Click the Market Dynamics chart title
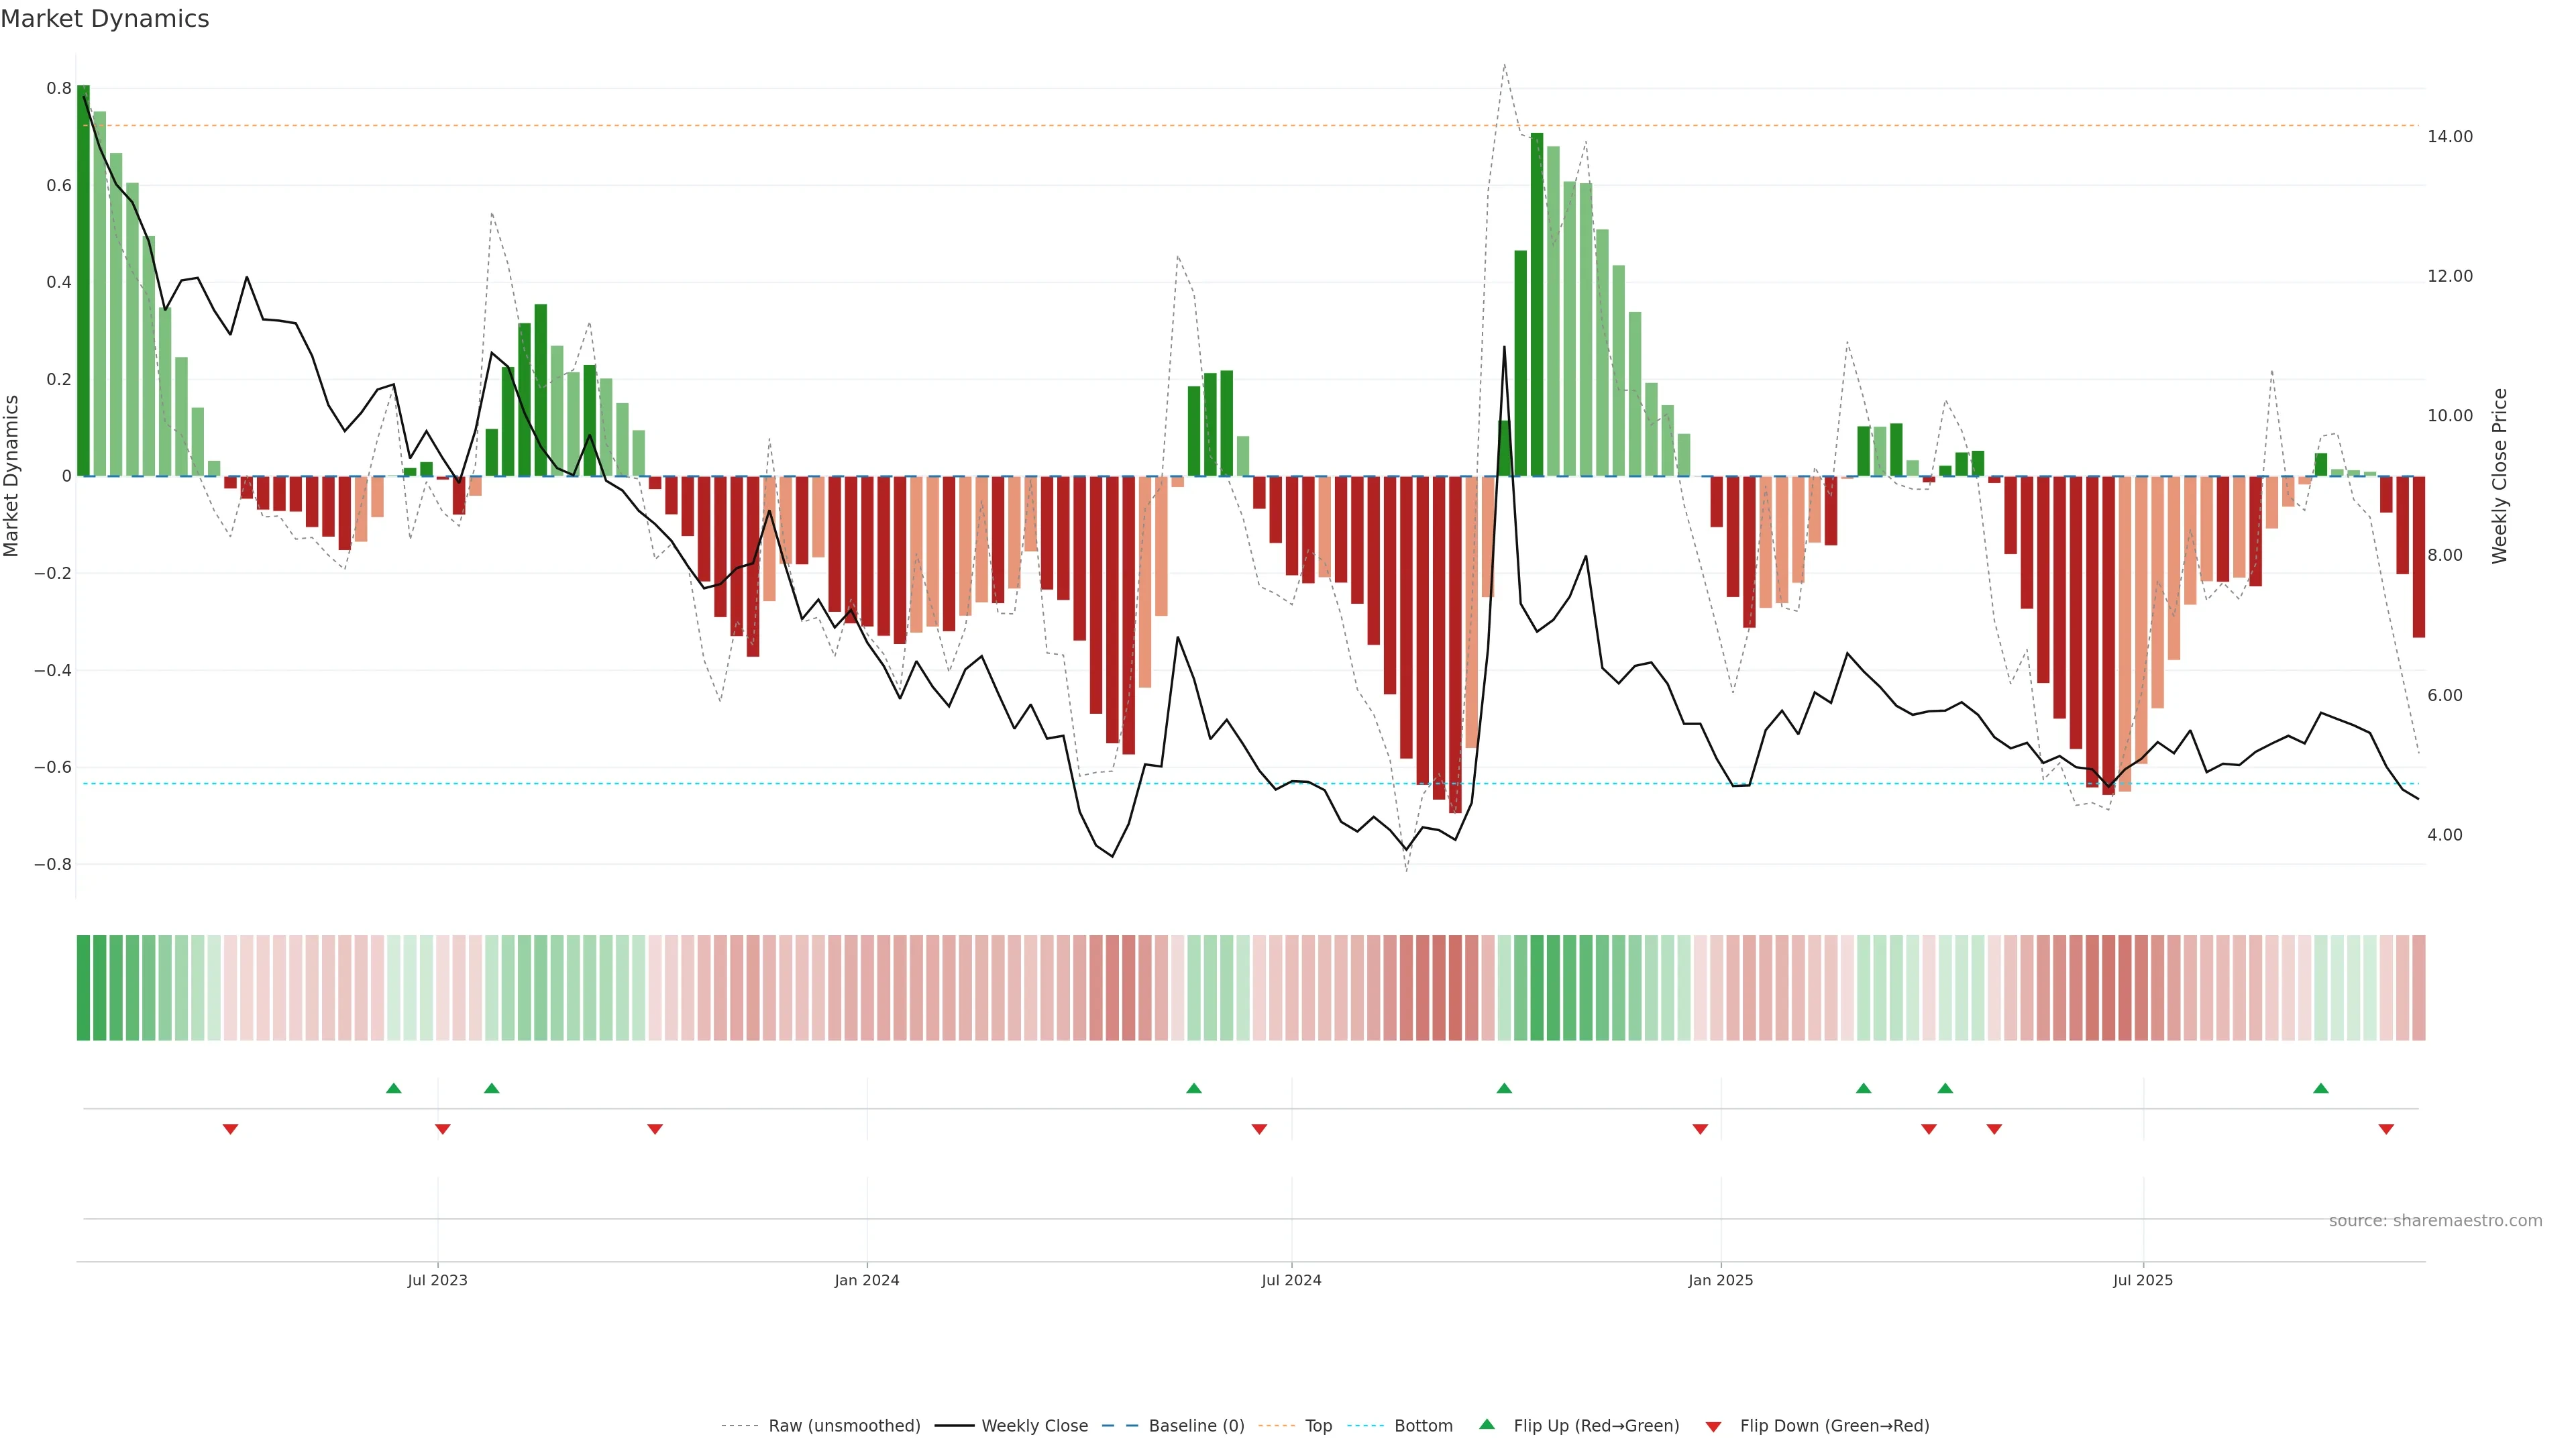Image resolution: width=2576 pixels, height=1449 pixels. coord(105,19)
